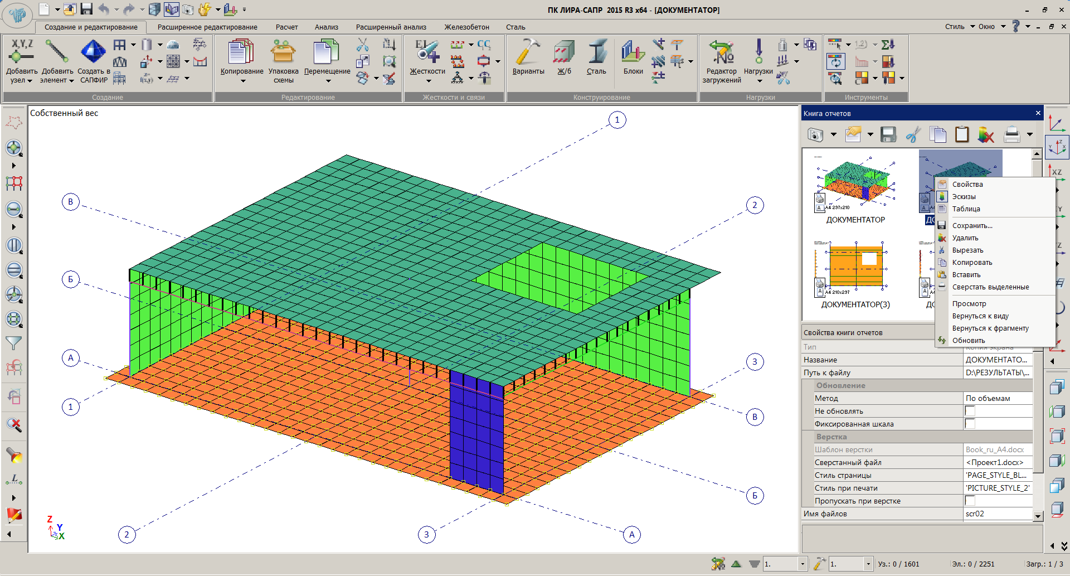Select the Add element (Добавить элемент) tool
The image size is (1070, 576).
[x=57, y=53]
